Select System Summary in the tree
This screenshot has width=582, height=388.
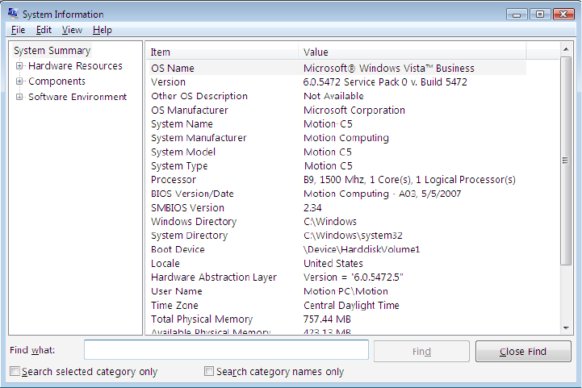[x=52, y=51]
